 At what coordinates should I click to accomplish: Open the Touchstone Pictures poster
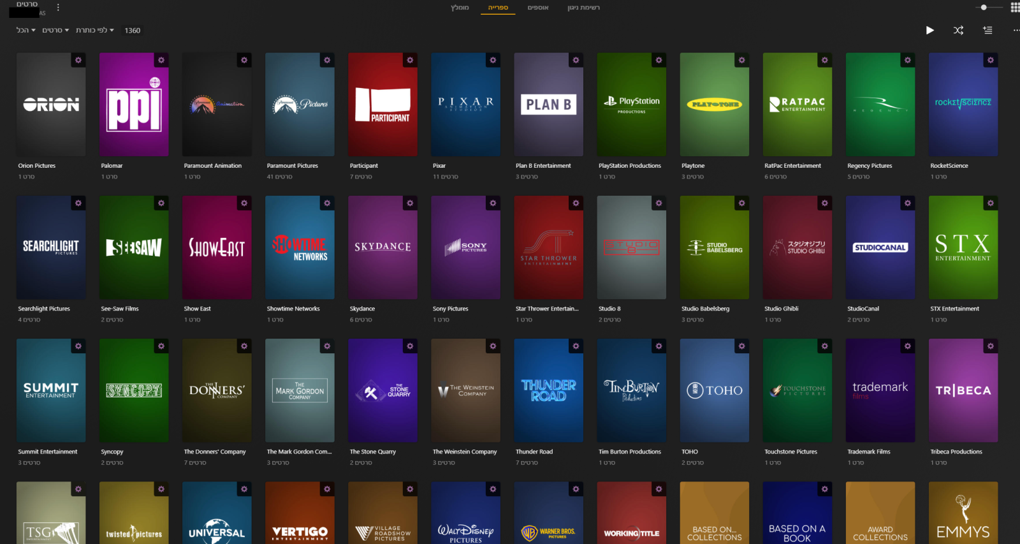(x=797, y=390)
